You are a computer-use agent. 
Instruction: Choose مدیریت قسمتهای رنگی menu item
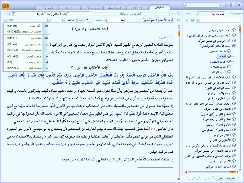(27, 32)
